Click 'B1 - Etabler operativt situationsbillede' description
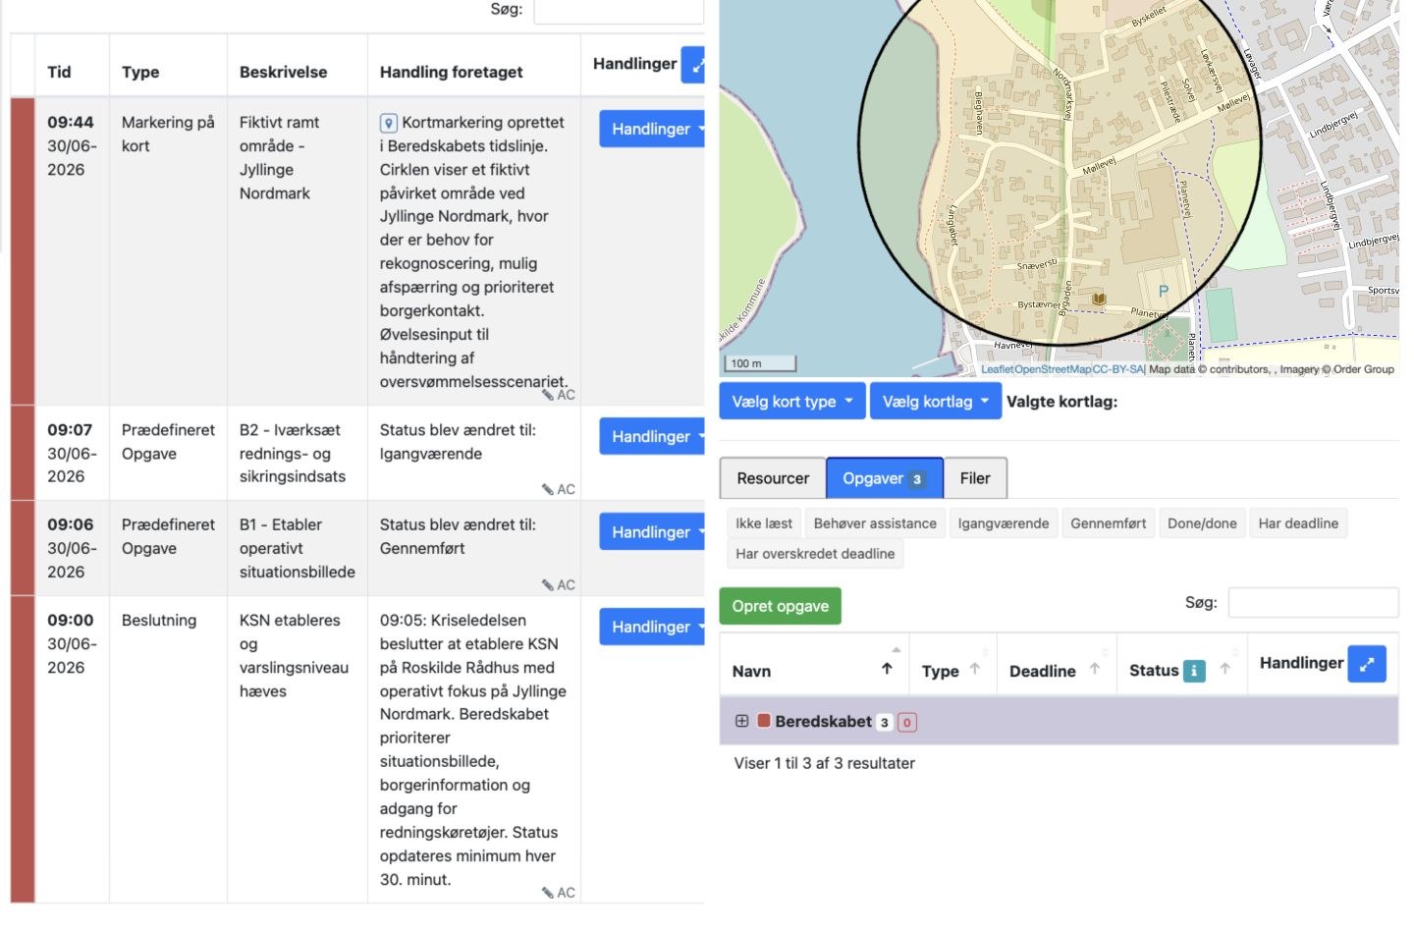The height and width of the screenshot is (933, 1414). click(298, 548)
